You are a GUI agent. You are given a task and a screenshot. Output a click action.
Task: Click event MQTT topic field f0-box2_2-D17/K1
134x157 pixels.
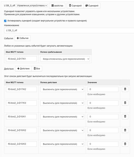(21, 59)
